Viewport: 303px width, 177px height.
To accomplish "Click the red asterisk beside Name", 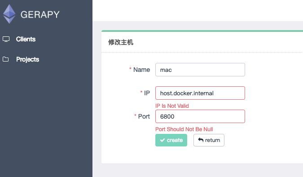I will pyautogui.click(x=130, y=69).
